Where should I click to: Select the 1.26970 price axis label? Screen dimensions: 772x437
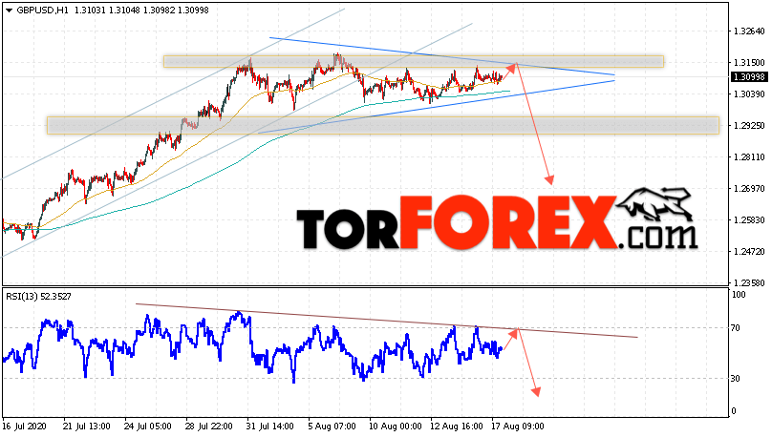pos(749,188)
